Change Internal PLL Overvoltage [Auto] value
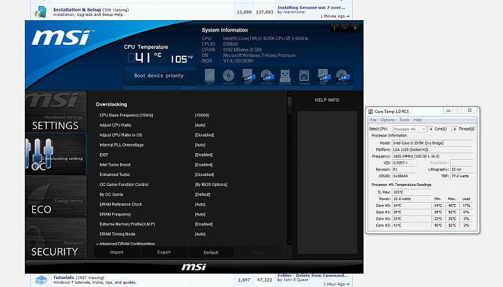The image size is (503, 287). pyautogui.click(x=200, y=145)
